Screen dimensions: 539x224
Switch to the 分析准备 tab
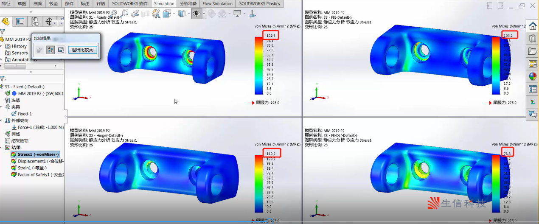pos(188,3)
